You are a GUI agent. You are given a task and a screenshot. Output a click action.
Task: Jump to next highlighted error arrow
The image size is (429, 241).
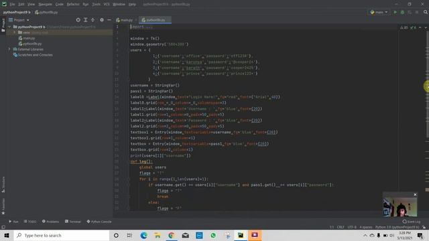426,27
